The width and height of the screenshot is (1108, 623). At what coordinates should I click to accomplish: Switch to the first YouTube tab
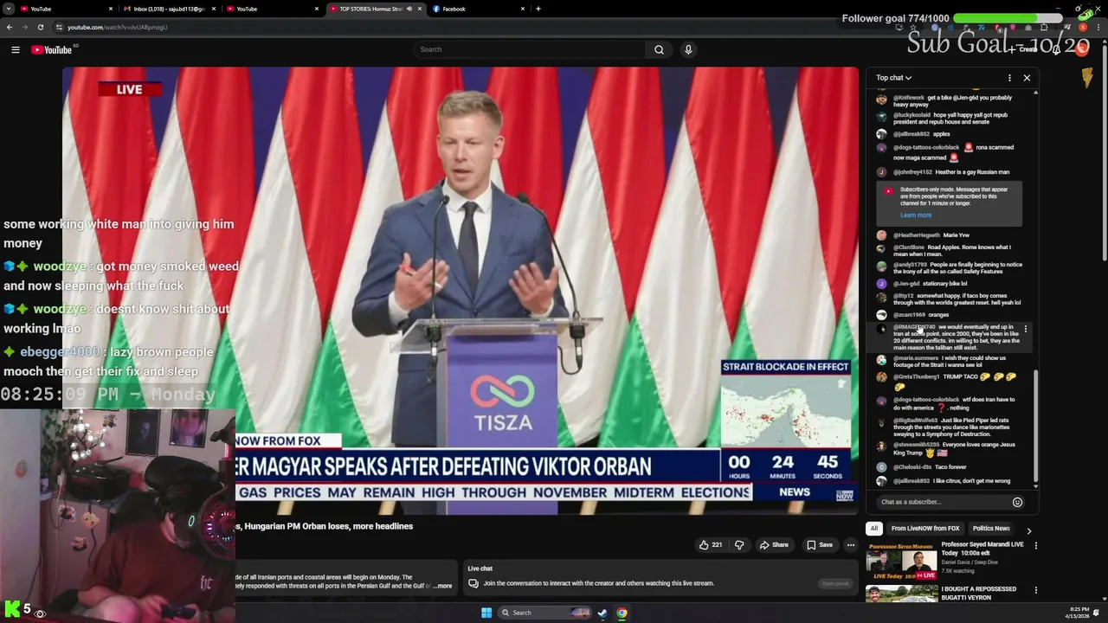click(x=66, y=9)
